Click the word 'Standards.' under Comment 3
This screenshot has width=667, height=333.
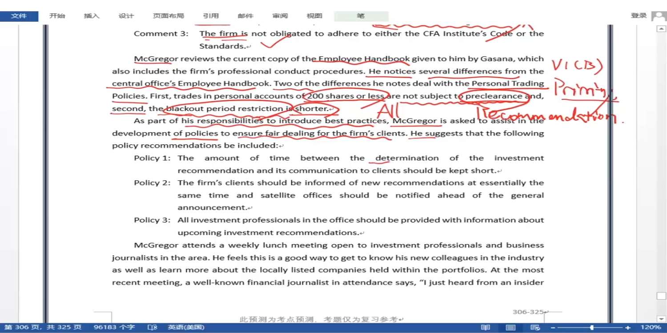223,46
